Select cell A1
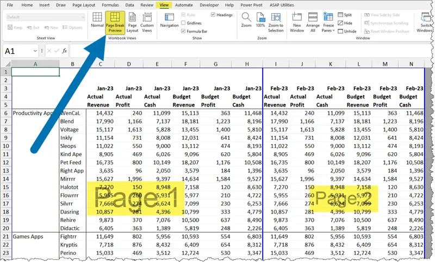435x262 pixels. tap(35, 72)
